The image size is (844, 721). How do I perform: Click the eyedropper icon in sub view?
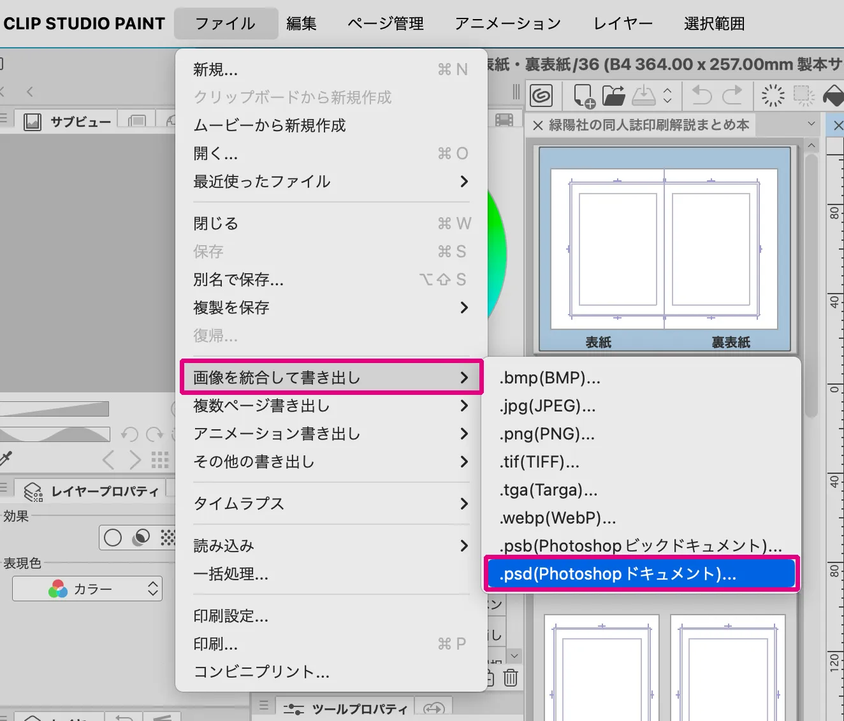(x=6, y=458)
